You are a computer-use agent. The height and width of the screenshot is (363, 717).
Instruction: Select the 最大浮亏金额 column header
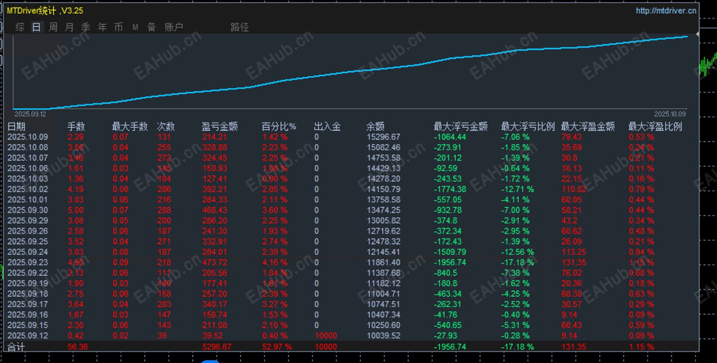click(461, 127)
